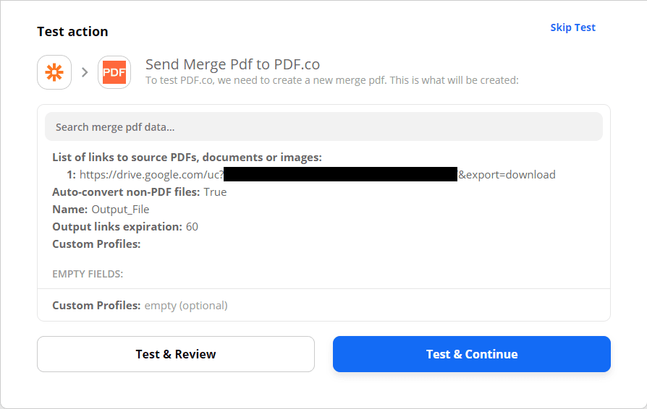
Task: Click the Auto-convert non-PDF files True row
Action: [x=139, y=192]
